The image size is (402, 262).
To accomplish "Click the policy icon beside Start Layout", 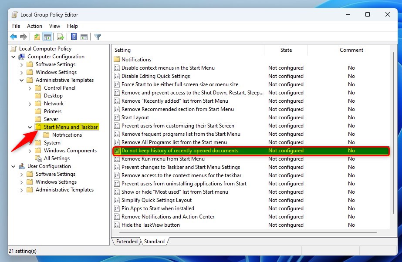I will click(x=117, y=118).
